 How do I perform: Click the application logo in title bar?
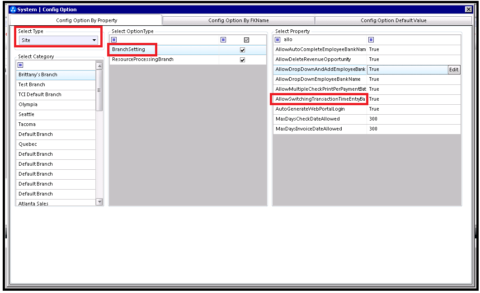pyautogui.click(x=13, y=9)
